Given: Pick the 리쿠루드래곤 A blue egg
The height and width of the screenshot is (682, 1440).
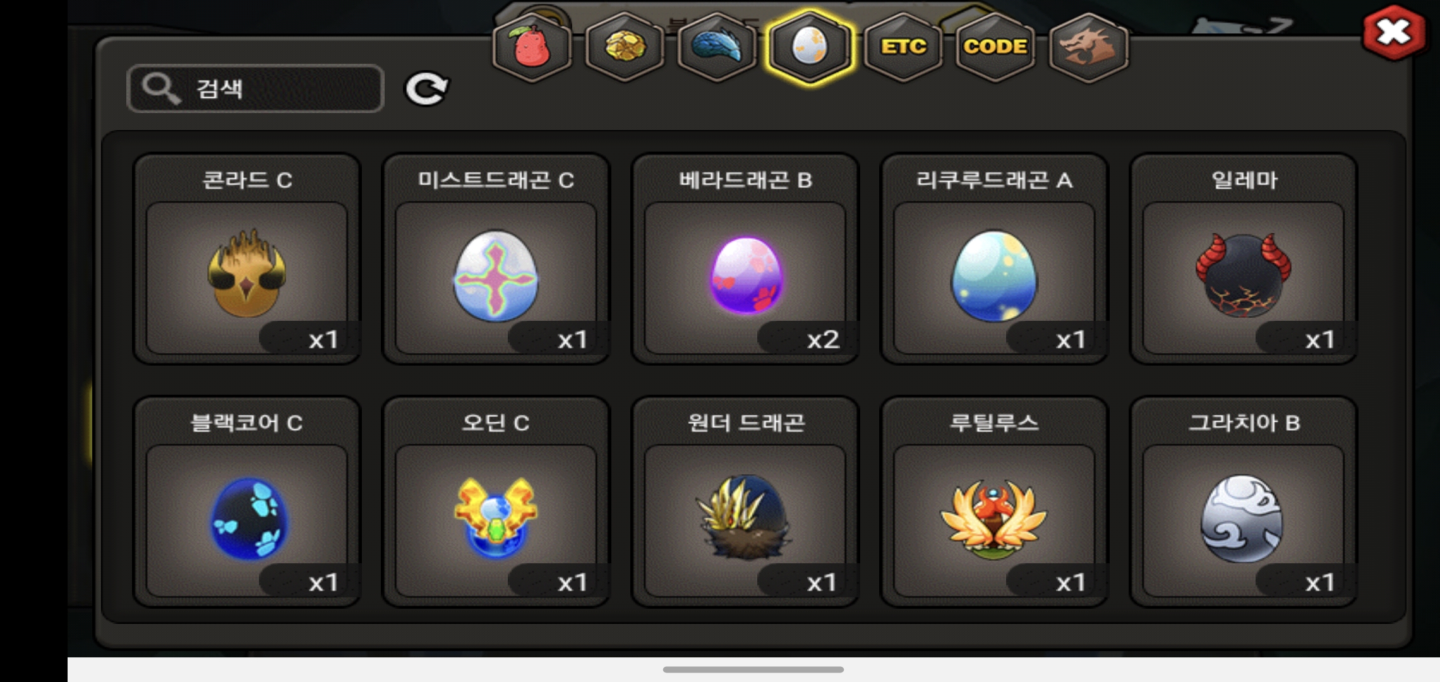Looking at the screenshot, I should coord(994,259).
